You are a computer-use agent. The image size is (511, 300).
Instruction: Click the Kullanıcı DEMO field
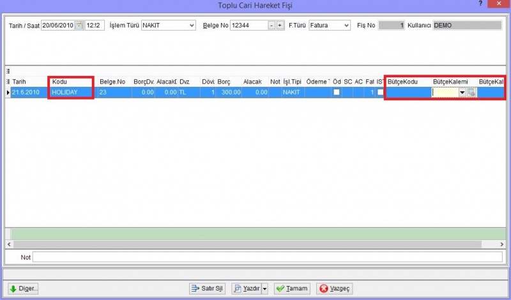[468, 26]
